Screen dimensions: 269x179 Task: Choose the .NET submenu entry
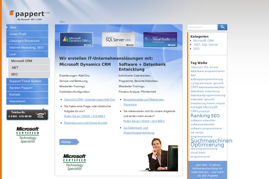pos(29,68)
